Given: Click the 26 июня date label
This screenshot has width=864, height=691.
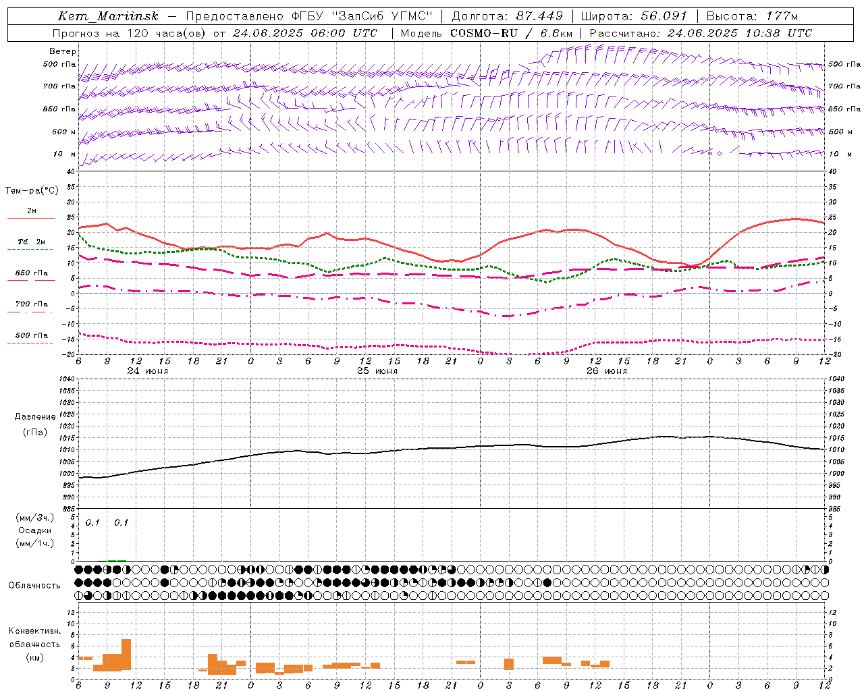Looking at the screenshot, I should pyautogui.click(x=607, y=370).
